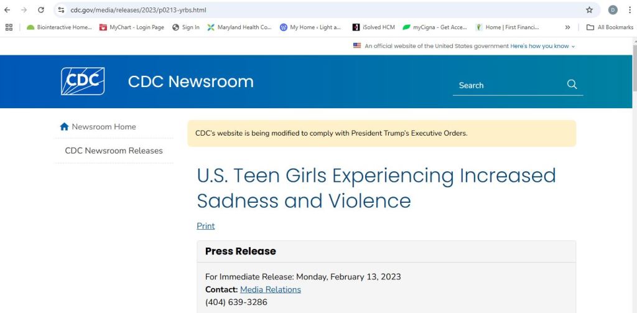
Task: Reload the page
Action: [x=41, y=10]
